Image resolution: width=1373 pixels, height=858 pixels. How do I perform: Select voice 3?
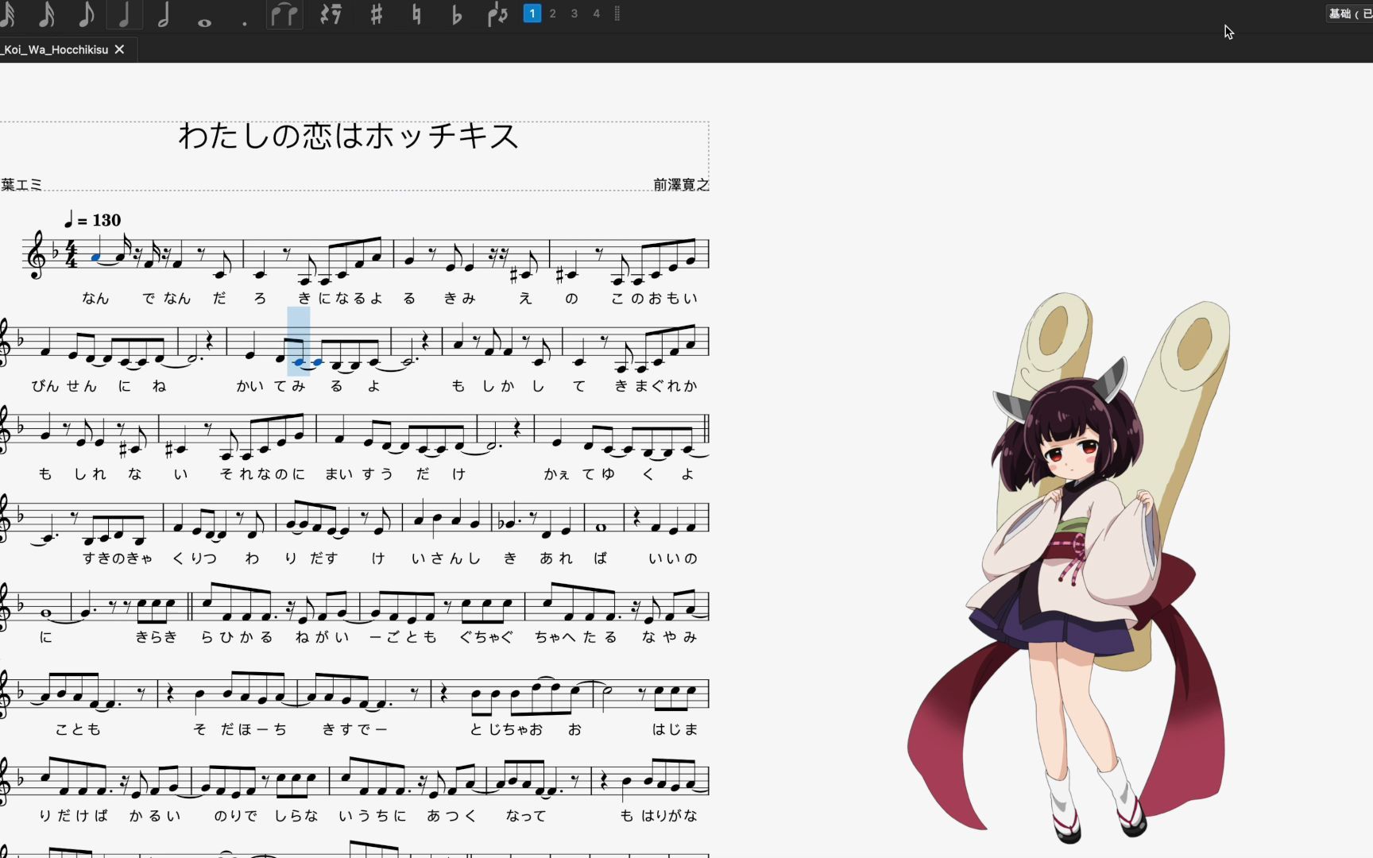pyautogui.click(x=574, y=14)
